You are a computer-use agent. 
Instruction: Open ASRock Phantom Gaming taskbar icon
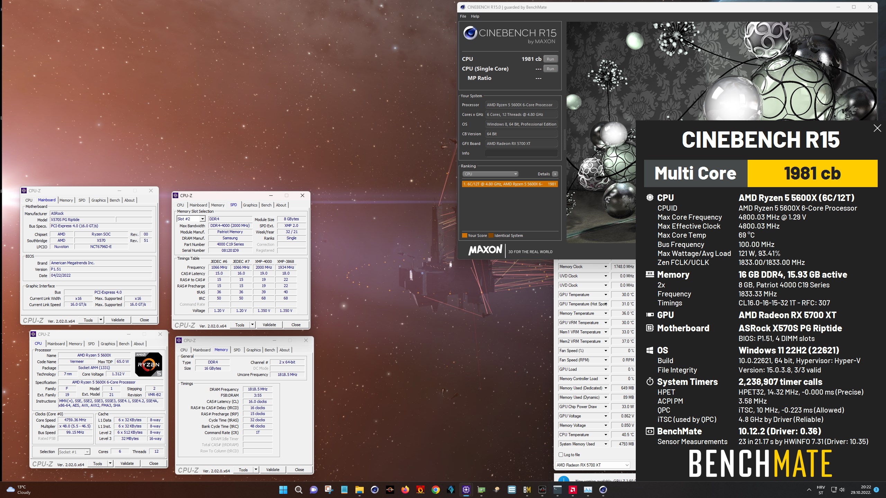[x=542, y=490]
